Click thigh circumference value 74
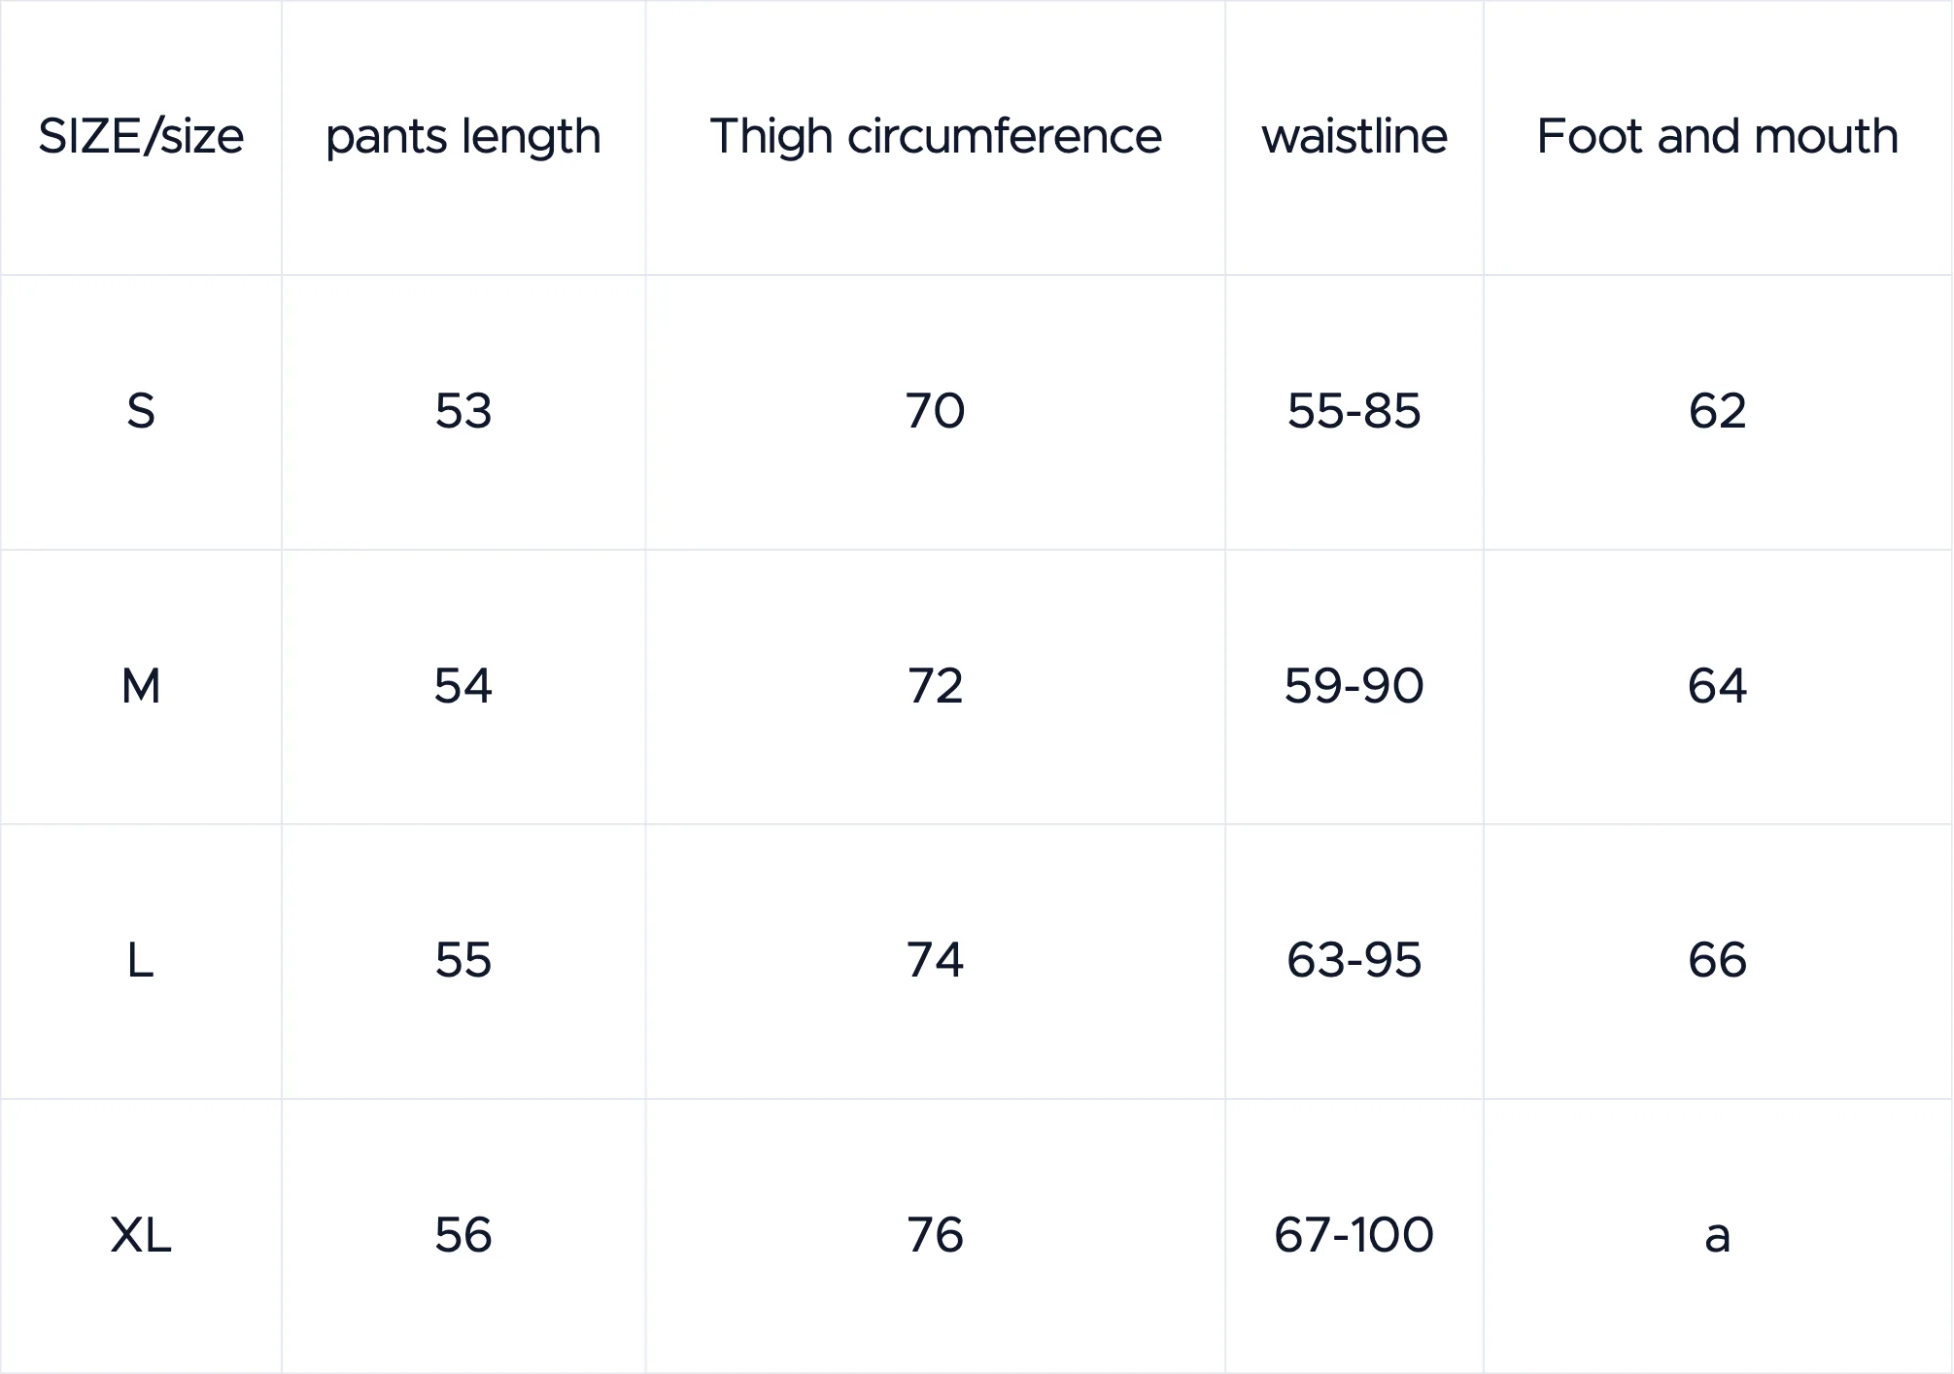 point(936,961)
